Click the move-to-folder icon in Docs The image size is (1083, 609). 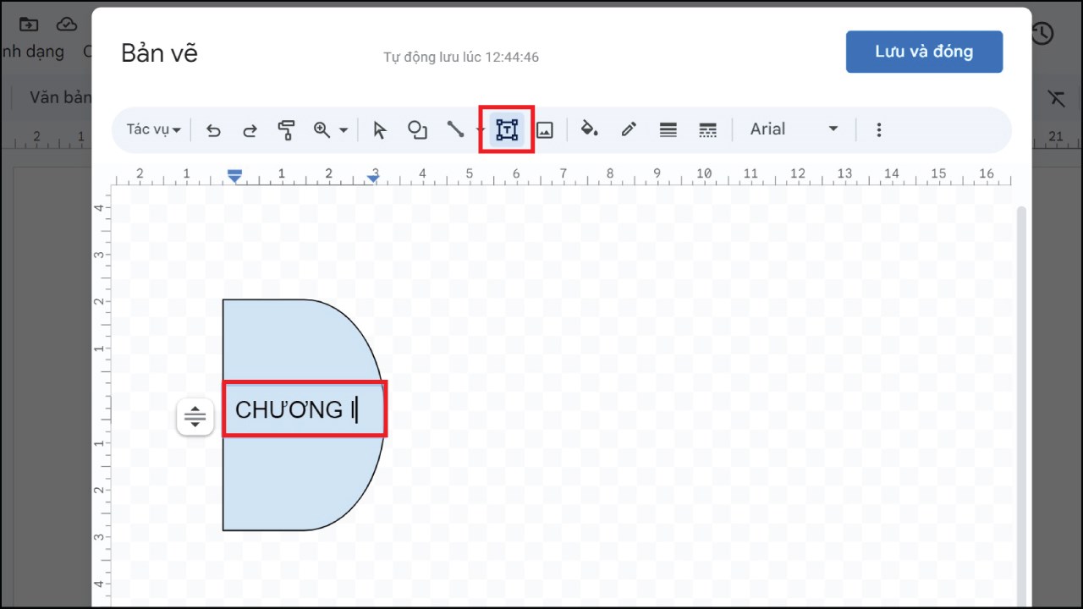[x=29, y=24]
